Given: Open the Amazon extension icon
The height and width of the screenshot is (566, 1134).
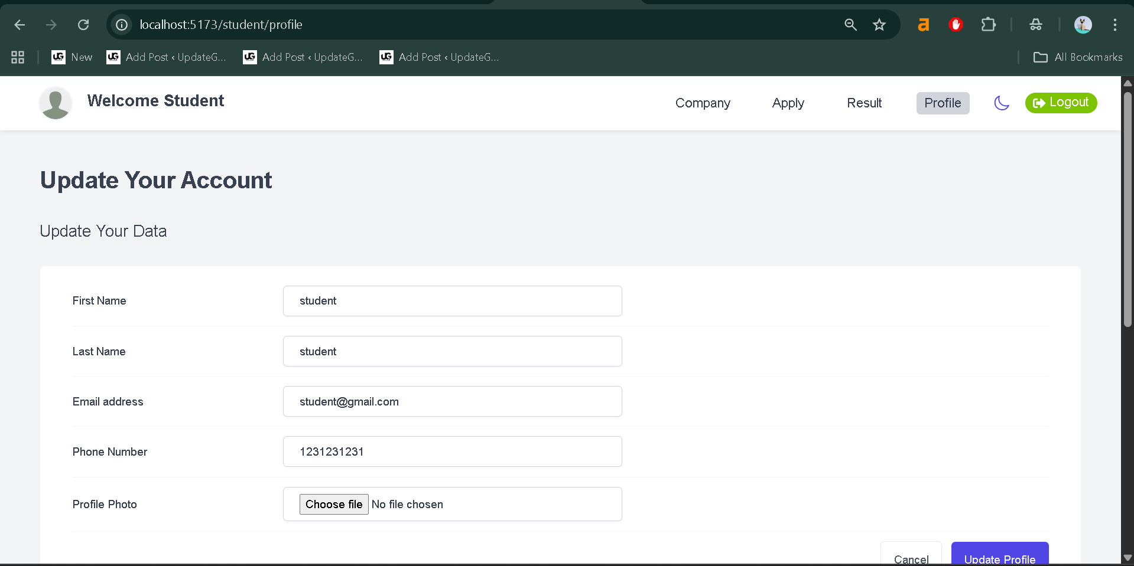Looking at the screenshot, I should (924, 25).
